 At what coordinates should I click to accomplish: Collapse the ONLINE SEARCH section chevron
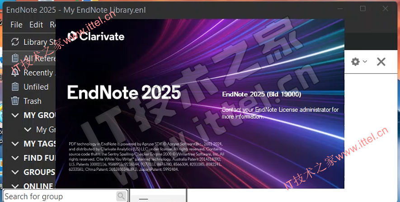coord(15,187)
